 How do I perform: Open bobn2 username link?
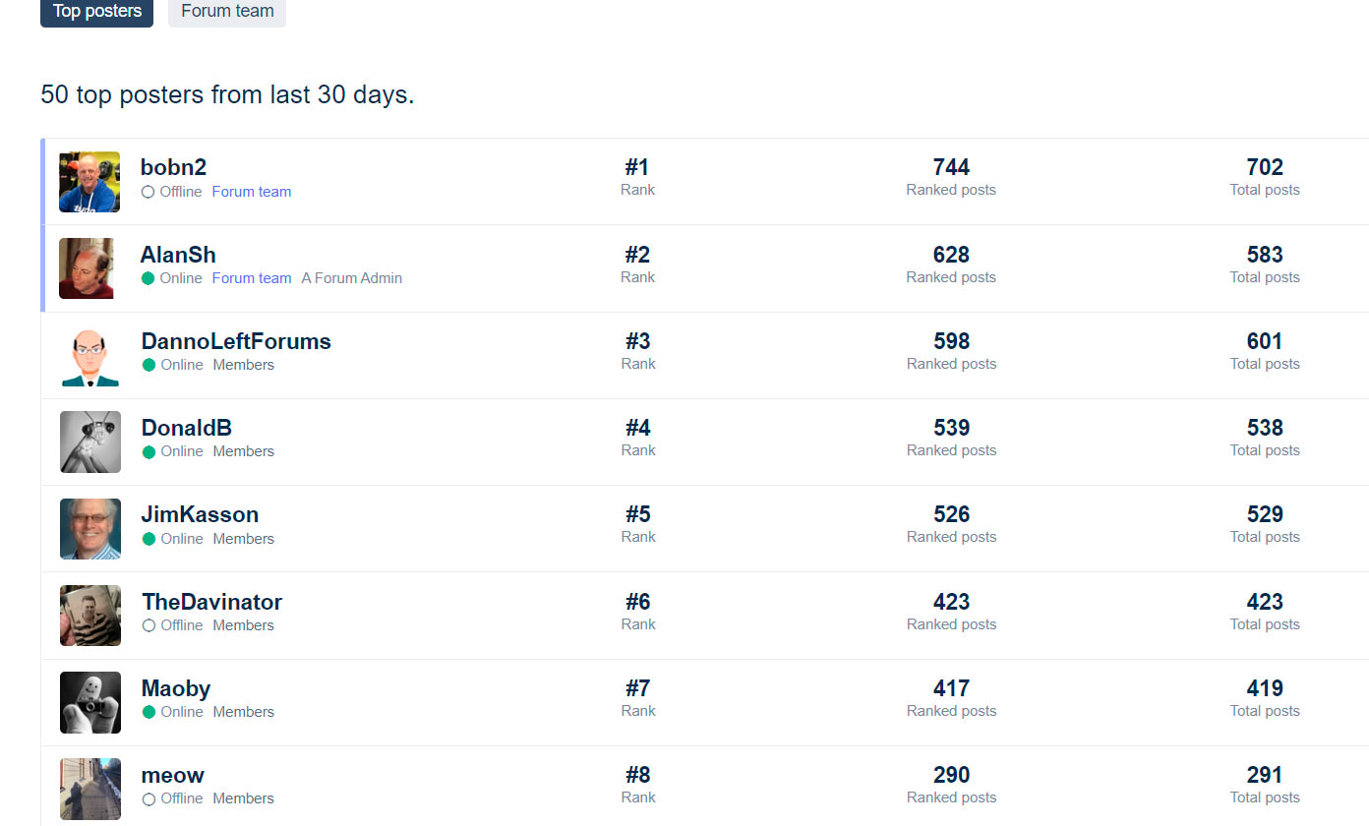pyautogui.click(x=173, y=167)
